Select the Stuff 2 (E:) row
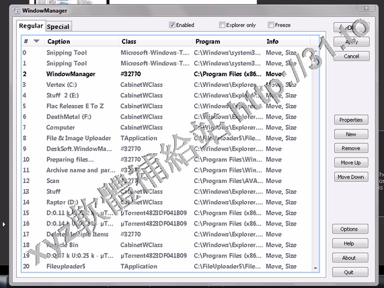 [167, 96]
